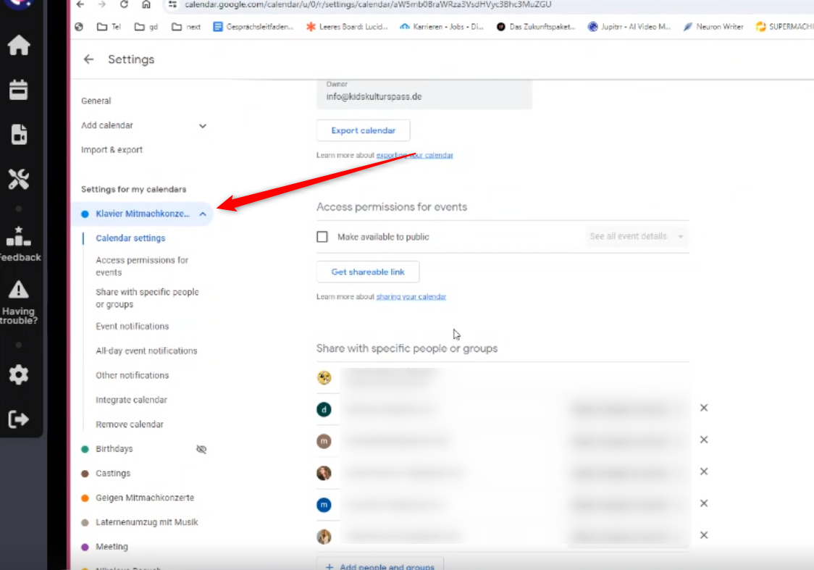This screenshot has width=814, height=570.
Task: Open General settings
Action: point(96,101)
